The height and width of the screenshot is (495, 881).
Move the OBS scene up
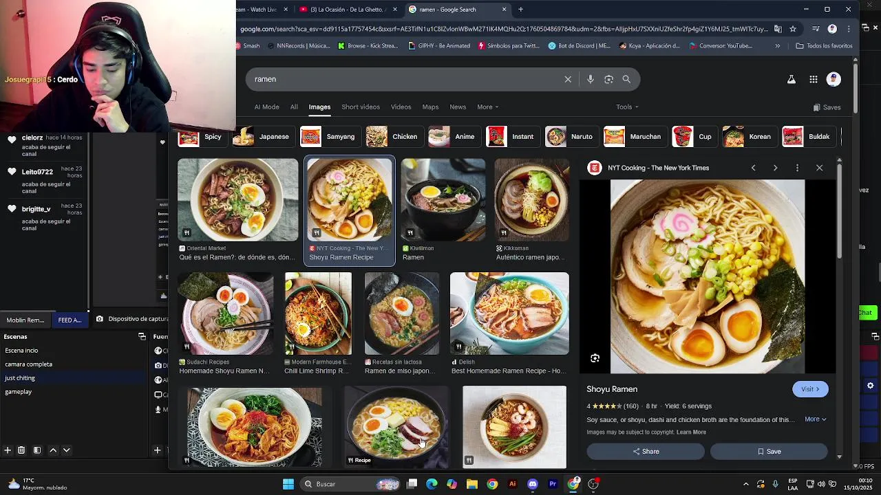click(53, 450)
